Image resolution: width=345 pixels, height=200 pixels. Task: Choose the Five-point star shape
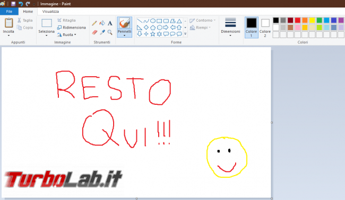tap(153, 34)
